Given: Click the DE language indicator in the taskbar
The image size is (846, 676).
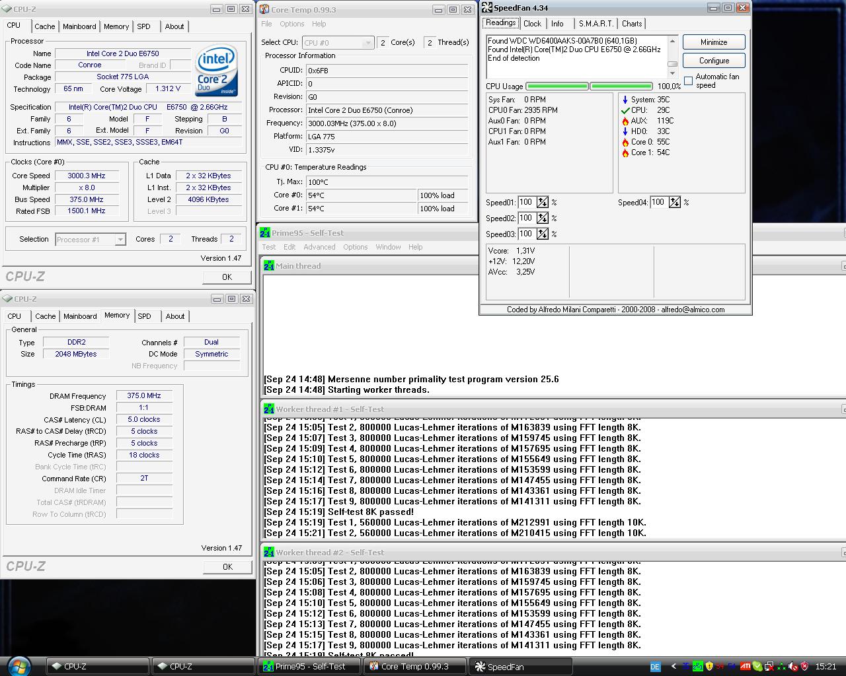Looking at the screenshot, I should (x=655, y=667).
